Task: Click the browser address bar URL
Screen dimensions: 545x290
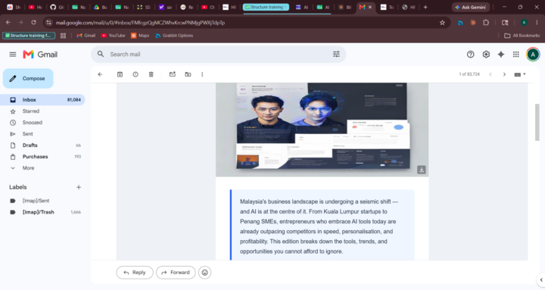Action: (140, 23)
